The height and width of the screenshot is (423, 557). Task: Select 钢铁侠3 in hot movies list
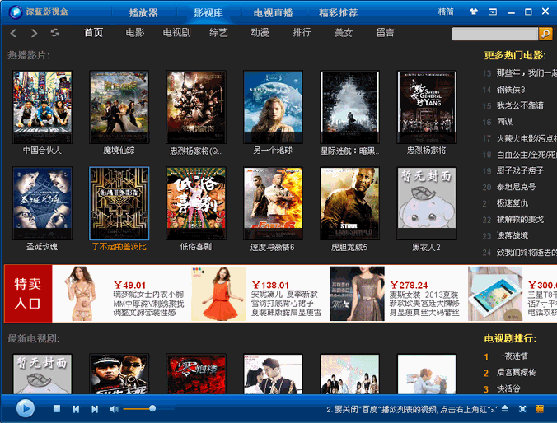point(511,90)
